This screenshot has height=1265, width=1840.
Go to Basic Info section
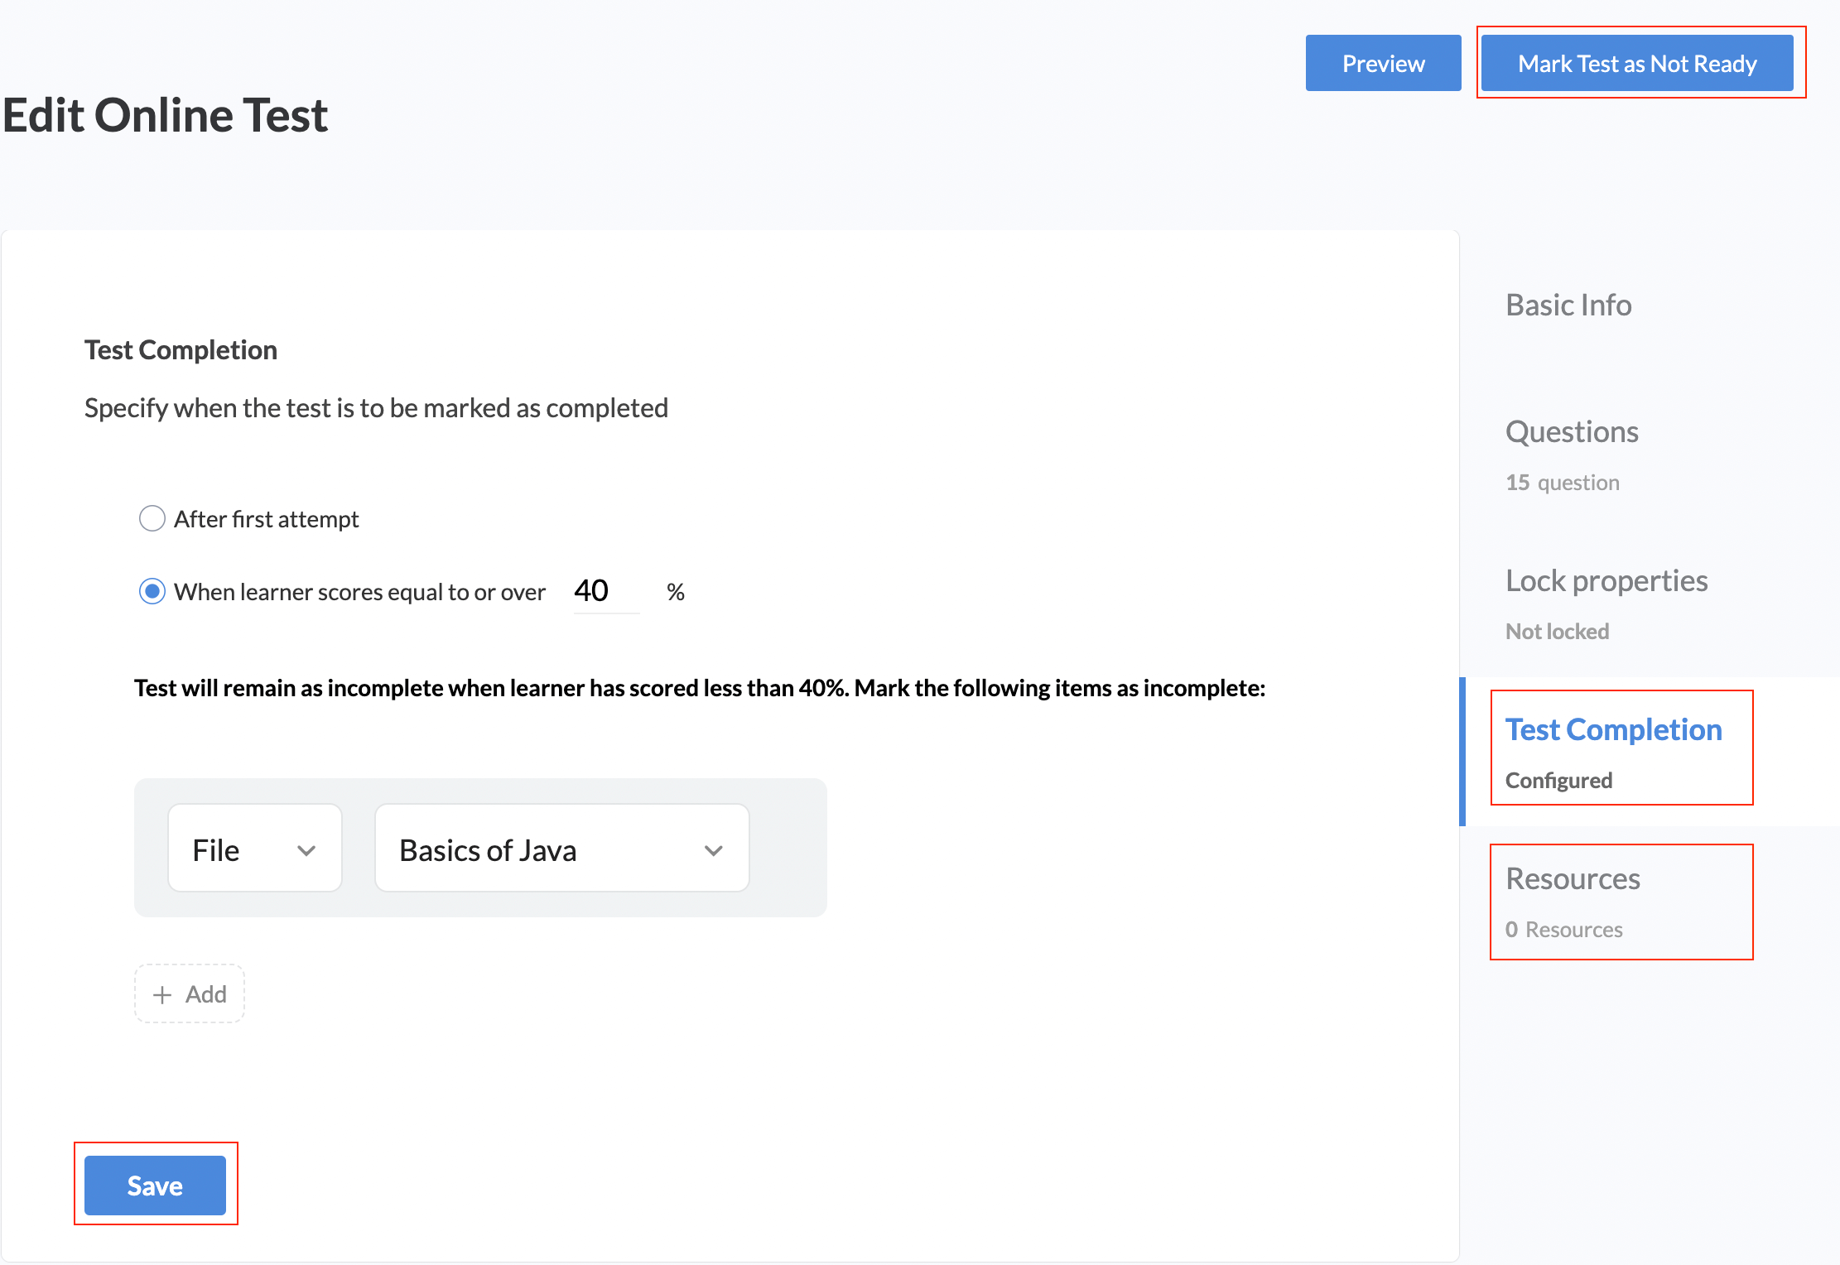click(1568, 305)
